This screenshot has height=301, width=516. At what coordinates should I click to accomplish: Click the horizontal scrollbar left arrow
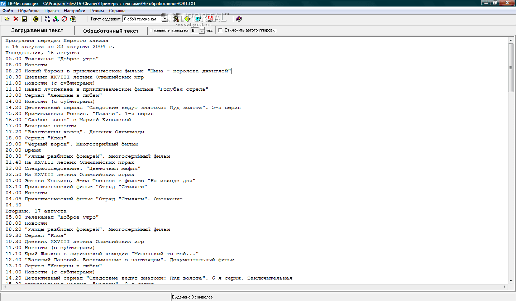click(4, 287)
